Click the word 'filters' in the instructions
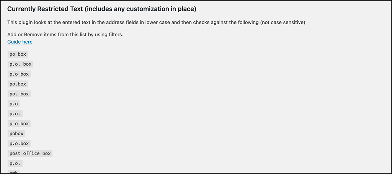The image size is (392, 174). tap(115, 35)
